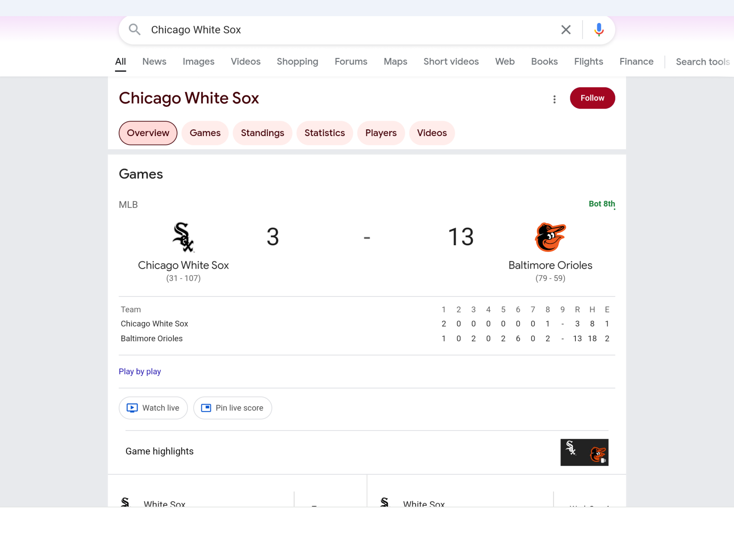Go to Images search results
734x539 pixels.
[x=198, y=62]
